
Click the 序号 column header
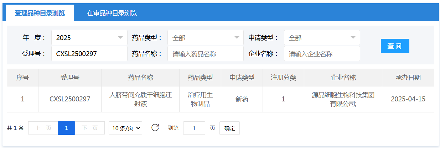click(22, 78)
